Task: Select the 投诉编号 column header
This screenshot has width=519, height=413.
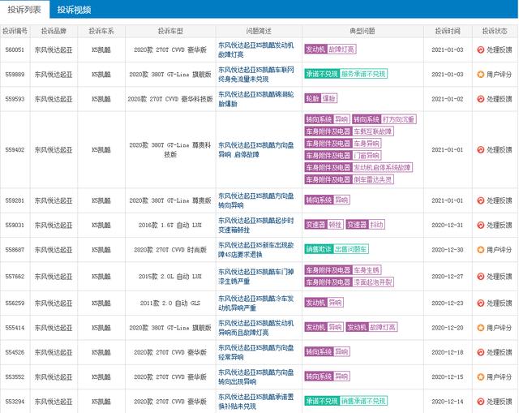Action: click(x=15, y=31)
